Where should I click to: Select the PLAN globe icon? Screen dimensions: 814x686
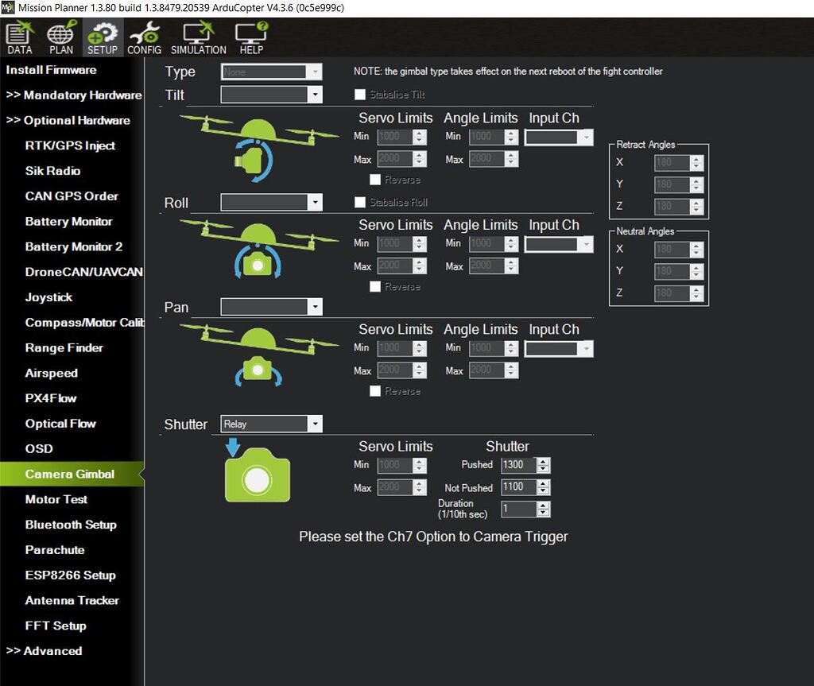60,37
